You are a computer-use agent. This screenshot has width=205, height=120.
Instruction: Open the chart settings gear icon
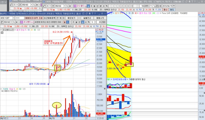pos(160,6)
